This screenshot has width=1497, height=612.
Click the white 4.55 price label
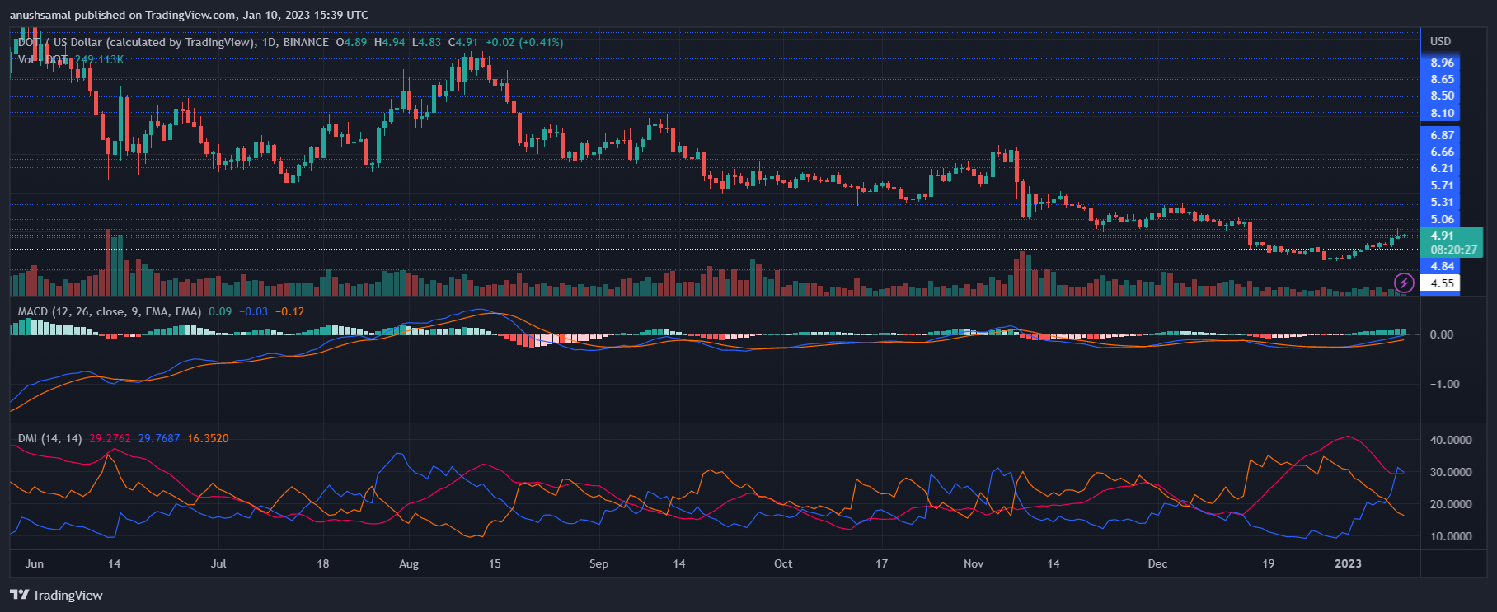[x=1442, y=283]
